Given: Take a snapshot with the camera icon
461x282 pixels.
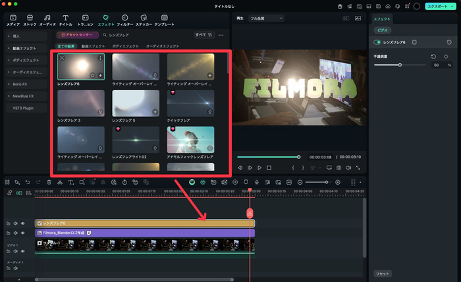Looking at the screenshot, I should point(338,168).
